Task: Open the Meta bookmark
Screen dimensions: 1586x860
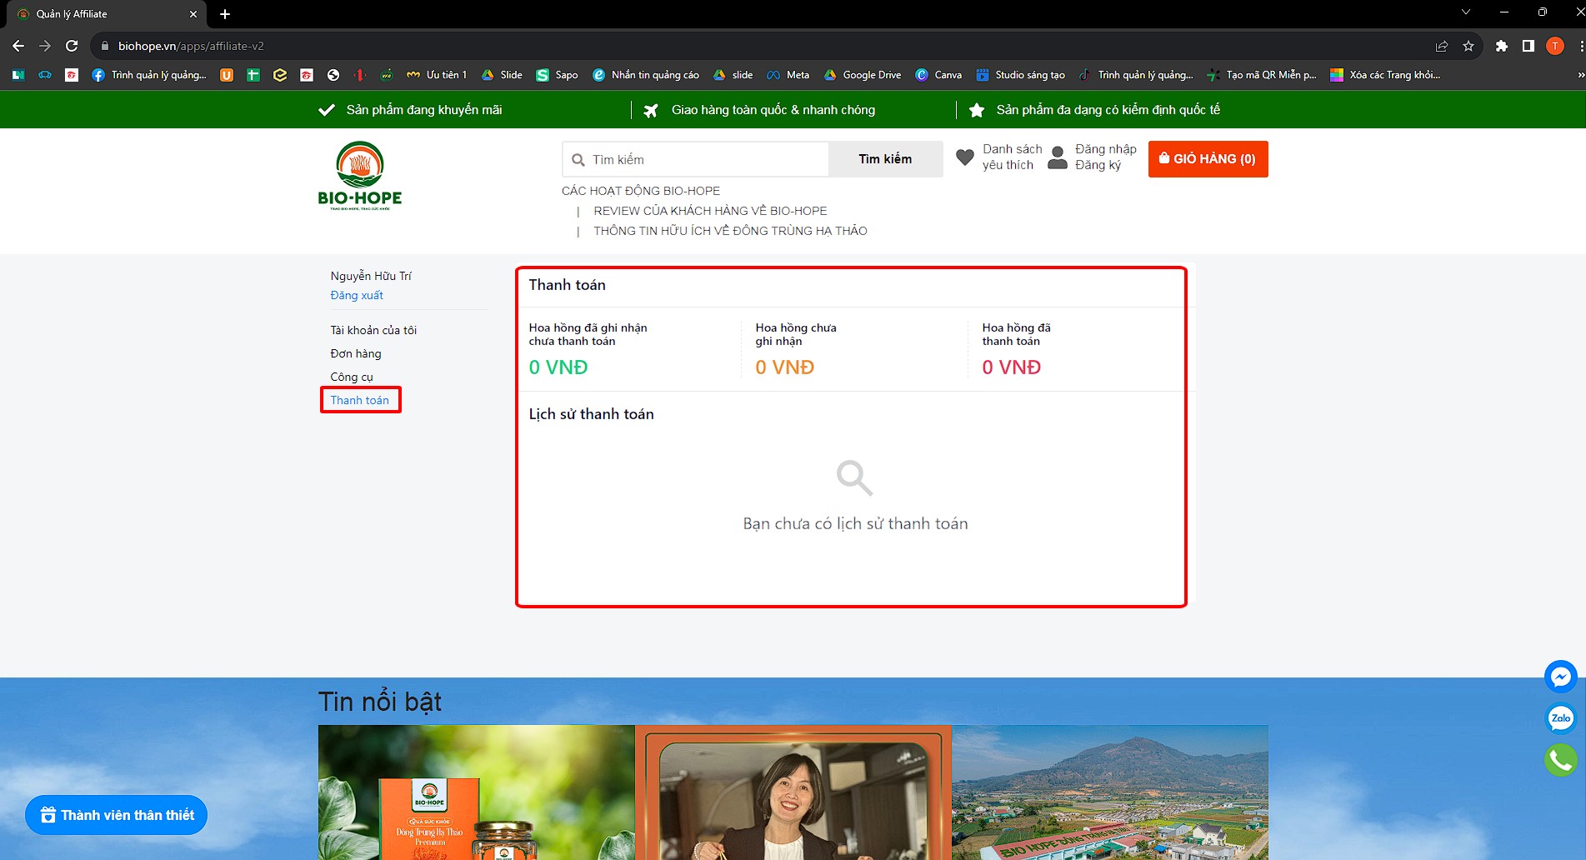Action: pyautogui.click(x=788, y=75)
